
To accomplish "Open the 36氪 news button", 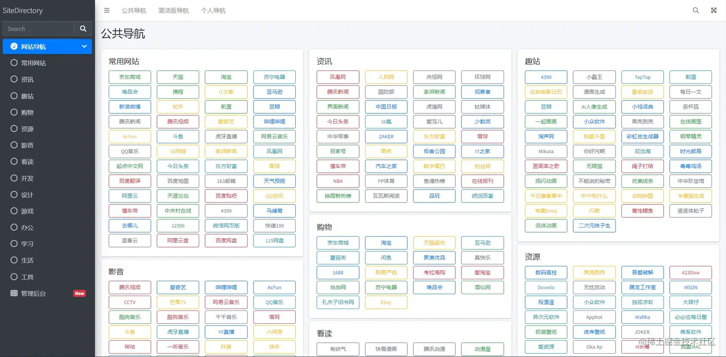I will click(386, 121).
